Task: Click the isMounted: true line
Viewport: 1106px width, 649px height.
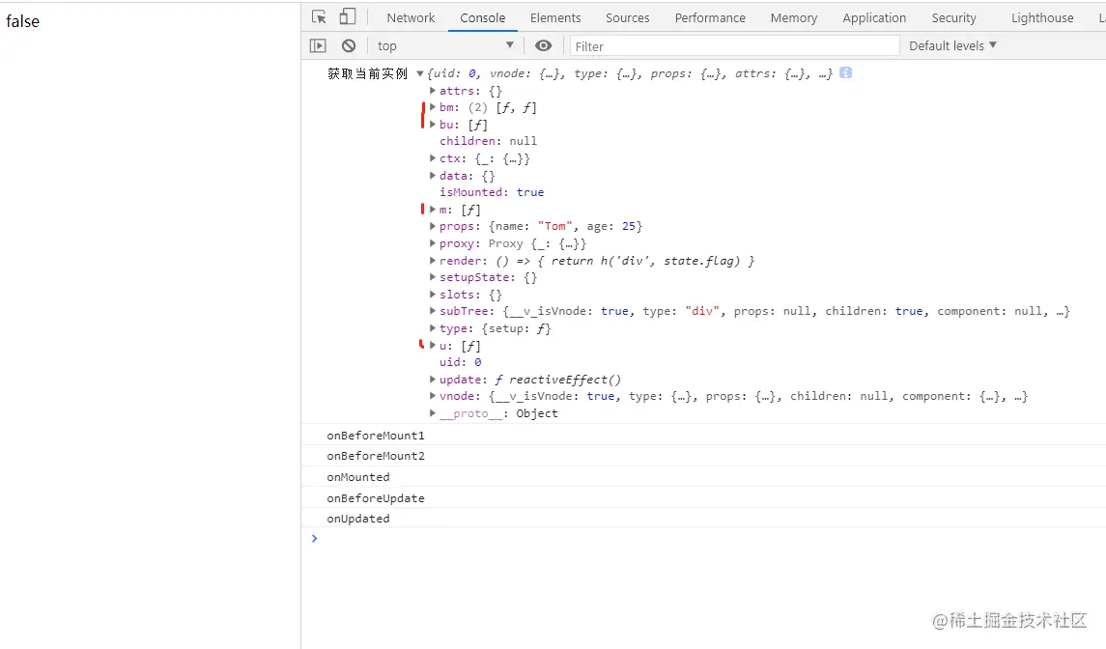Action: tap(492, 192)
